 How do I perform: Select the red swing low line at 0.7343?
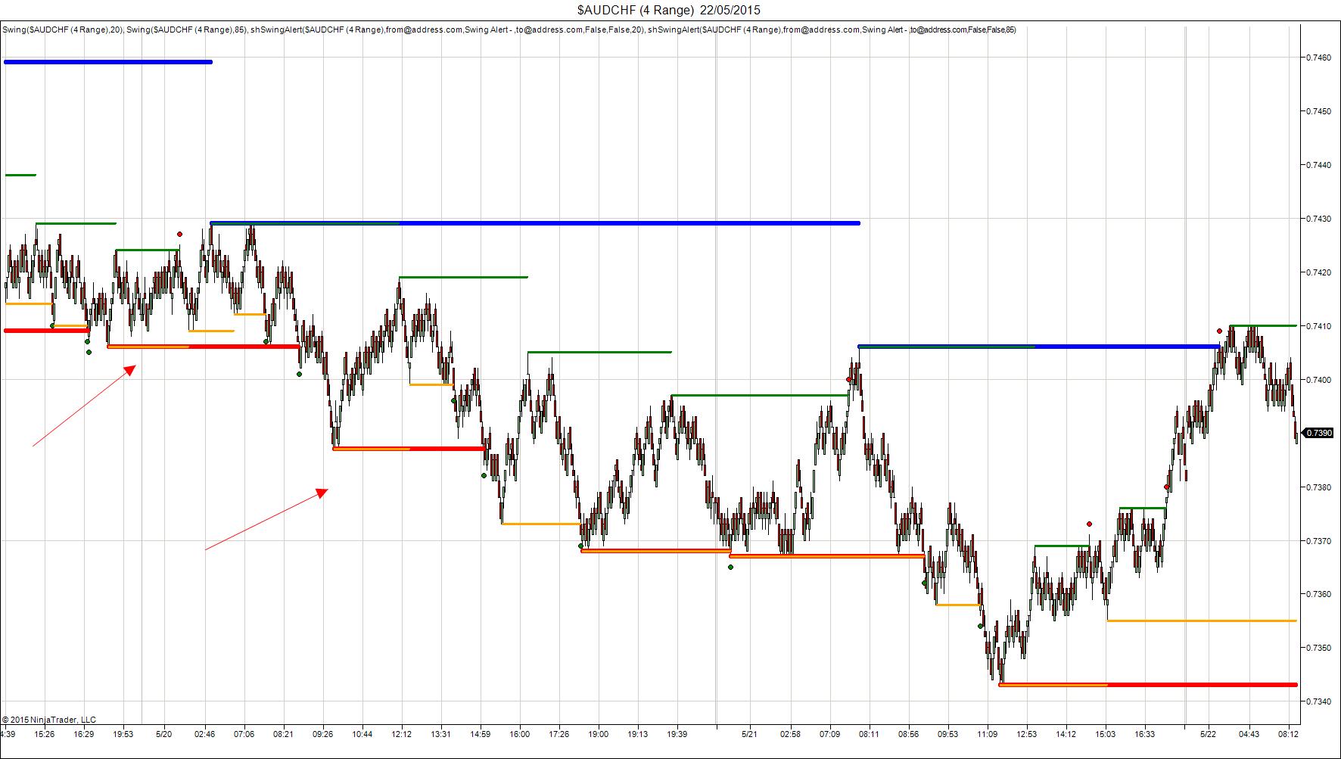click(x=1148, y=685)
